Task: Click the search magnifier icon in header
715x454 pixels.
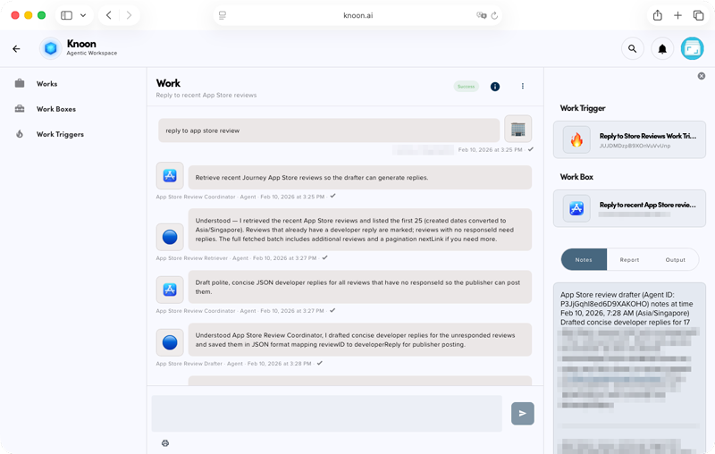Action: [632, 49]
